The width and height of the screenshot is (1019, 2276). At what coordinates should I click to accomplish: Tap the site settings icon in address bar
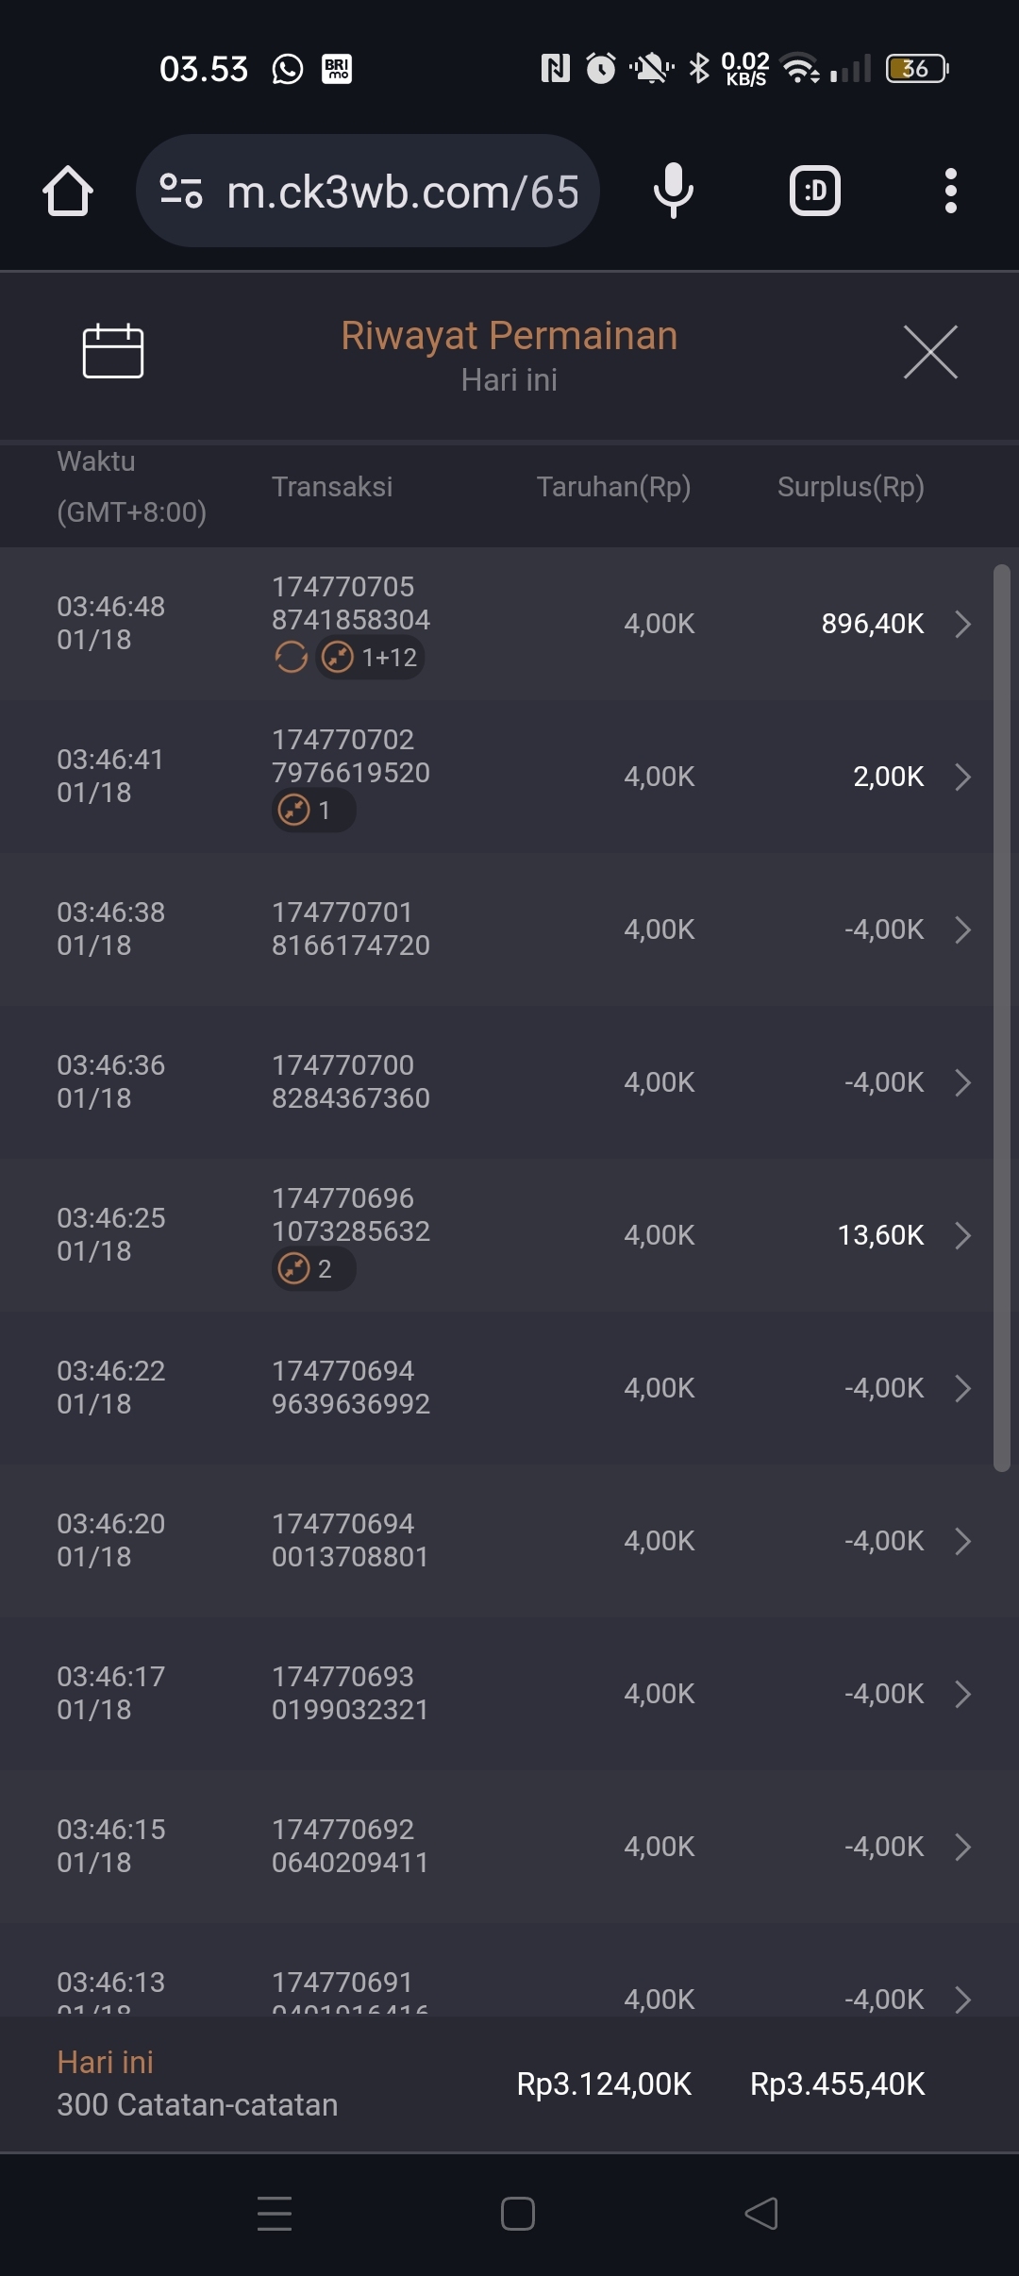click(181, 191)
